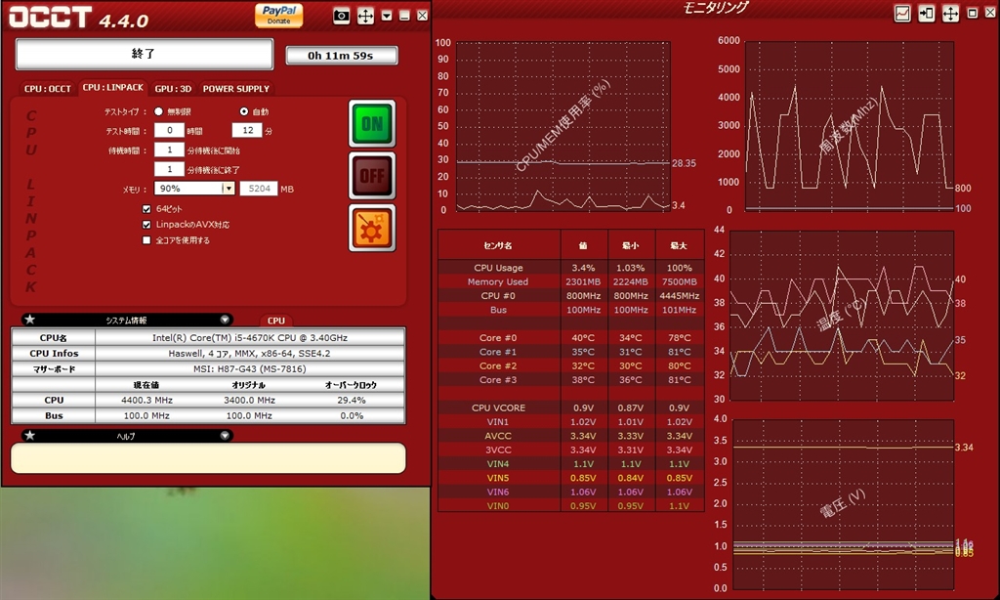Click the frequency (MHz) graph

[x=850, y=126]
